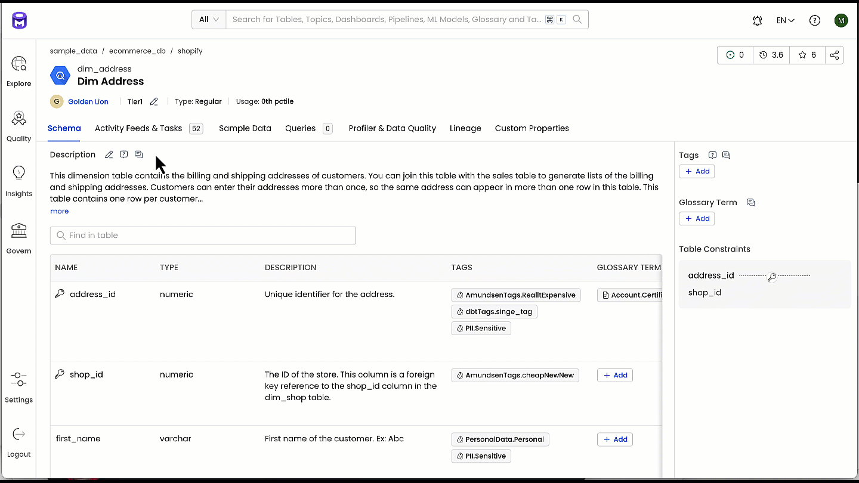Edit the Tier1 tier pencil icon

154,102
